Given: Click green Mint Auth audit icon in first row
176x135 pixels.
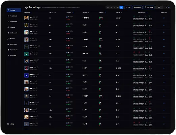Looking at the screenshot, I should click(x=134, y=17).
